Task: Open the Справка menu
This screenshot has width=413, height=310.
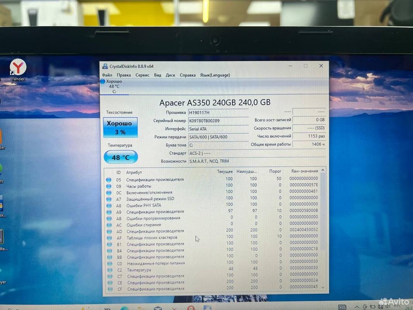Action: pyautogui.click(x=188, y=75)
